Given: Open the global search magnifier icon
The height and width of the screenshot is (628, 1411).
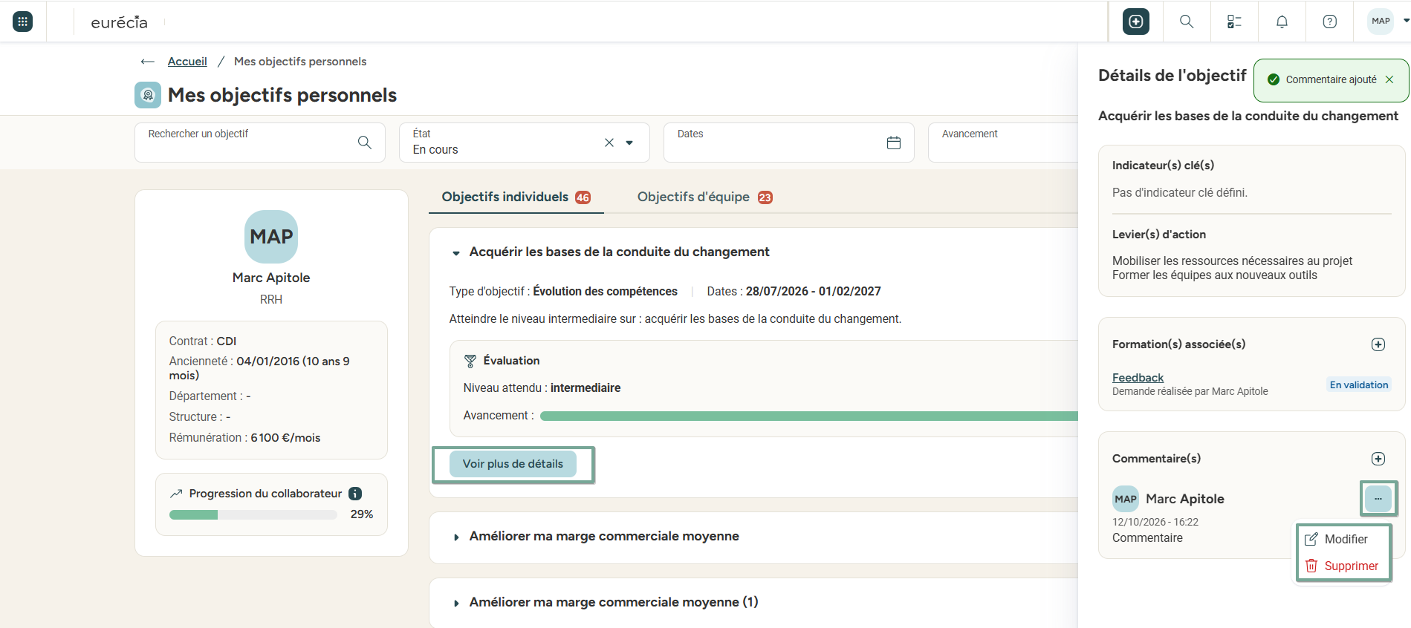Looking at the screenshot, I should click(x=1187, y=22).
